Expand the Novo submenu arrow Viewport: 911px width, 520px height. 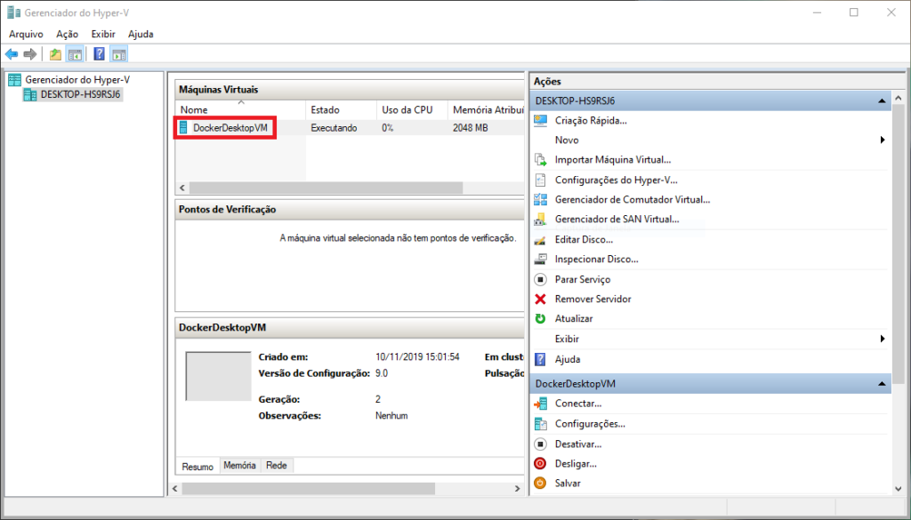point(883,140)
